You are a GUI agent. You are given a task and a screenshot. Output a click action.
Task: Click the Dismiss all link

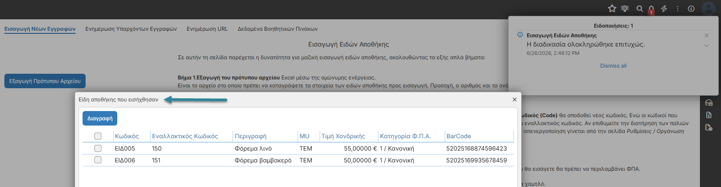pos(613,66)
